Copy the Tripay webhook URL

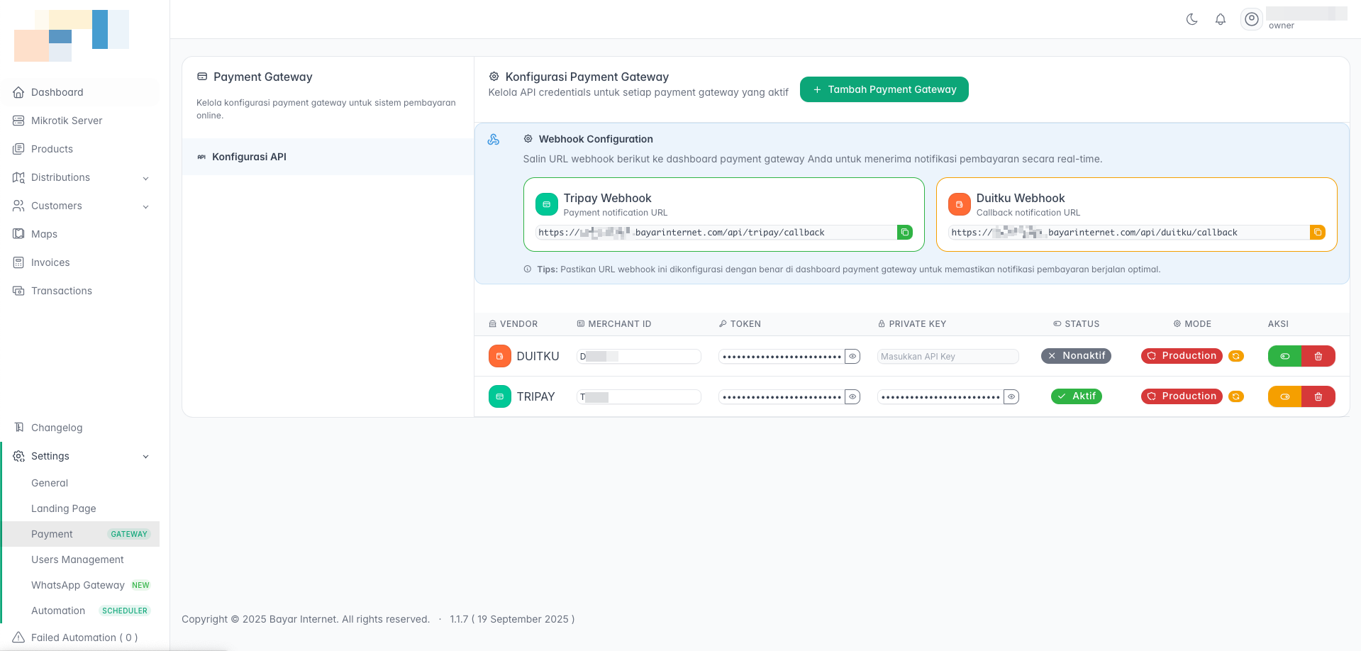click(904, 233)
